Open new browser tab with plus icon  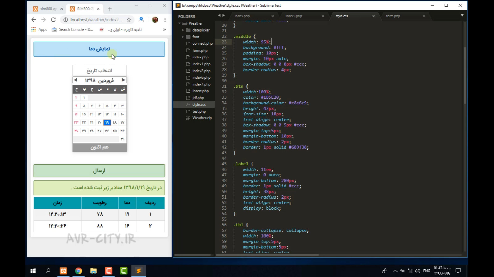[x=110, y=9]
